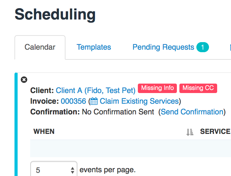Click the empty events table row
231x176 pixels.
(131, 148)
